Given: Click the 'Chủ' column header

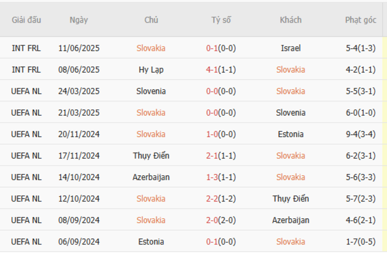Looking at the screenshot, I should click(x=151, y=20).
